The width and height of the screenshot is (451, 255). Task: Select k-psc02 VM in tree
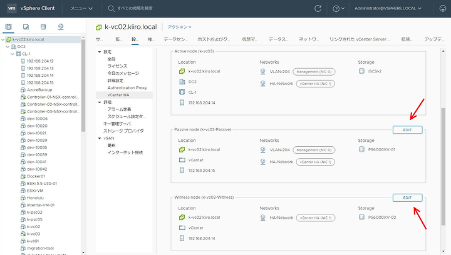(x=34, y=212)
